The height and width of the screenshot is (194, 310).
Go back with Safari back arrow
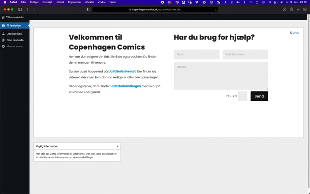[x=28, y=9]
